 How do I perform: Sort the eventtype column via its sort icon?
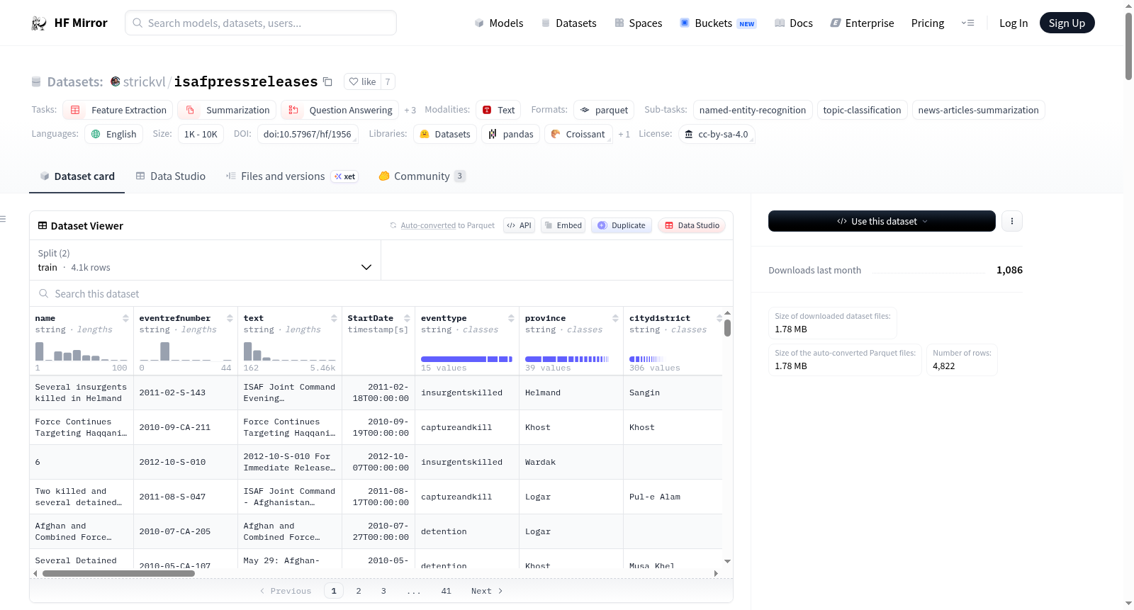click(511, 318)
